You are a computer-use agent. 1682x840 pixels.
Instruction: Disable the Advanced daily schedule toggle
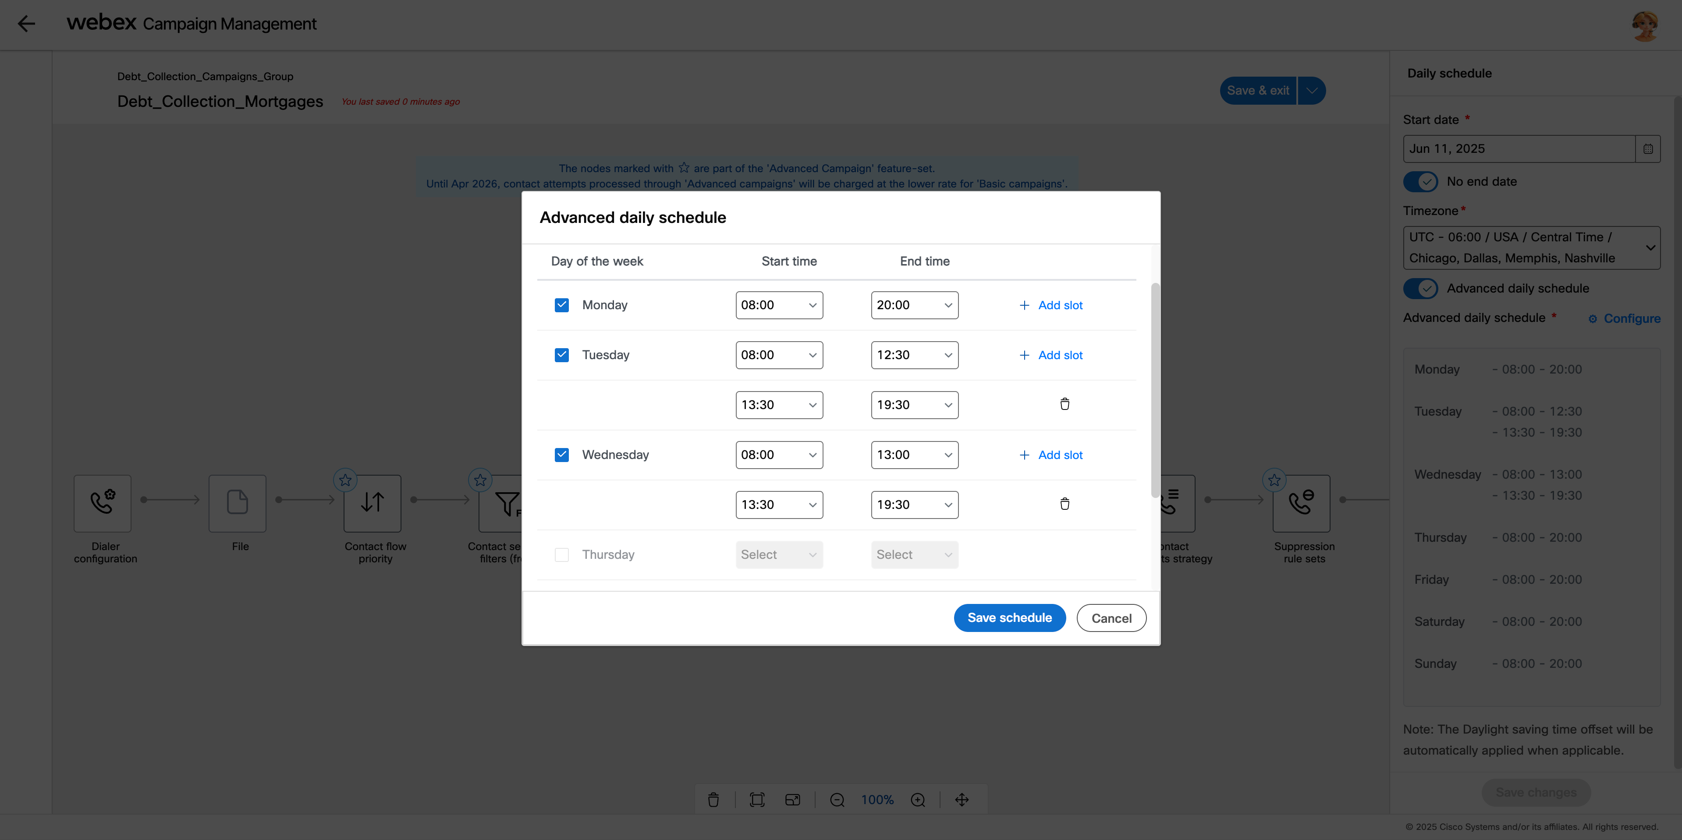[x=1420, y=289]
